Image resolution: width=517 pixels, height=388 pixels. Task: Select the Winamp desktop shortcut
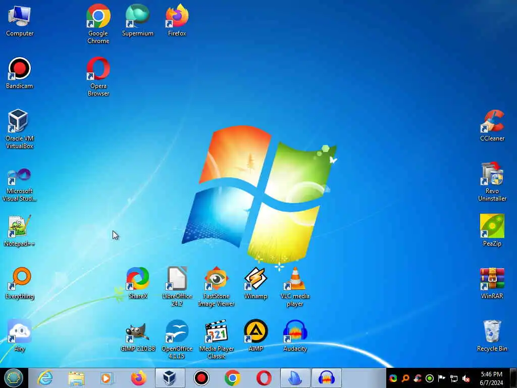coord(255,283)
